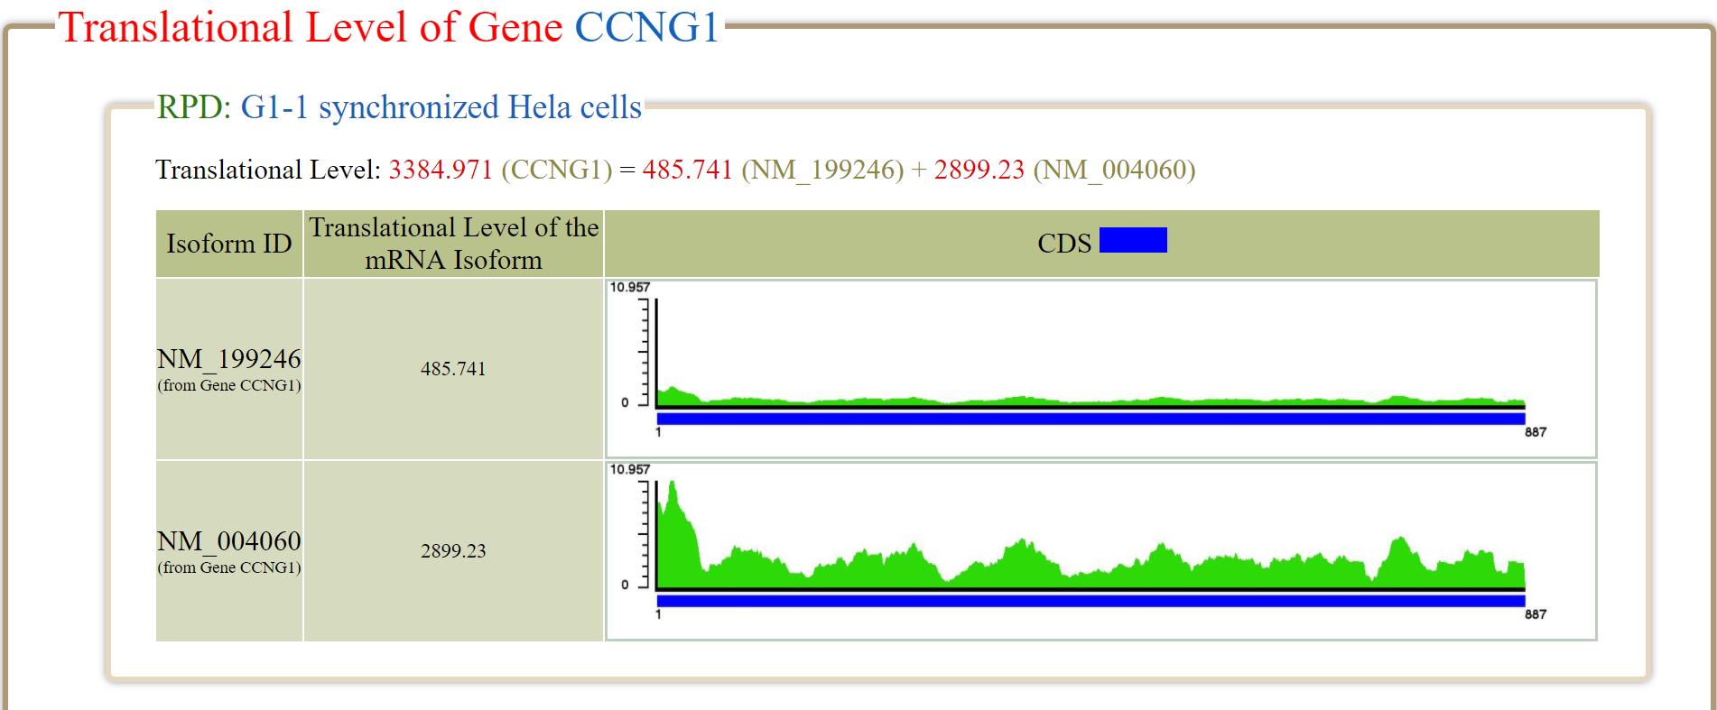The width and height of the screenshot is (1717, 710).
Task: Select isoform ID NM_199246 in the table
Action: (x=229, y=359)
